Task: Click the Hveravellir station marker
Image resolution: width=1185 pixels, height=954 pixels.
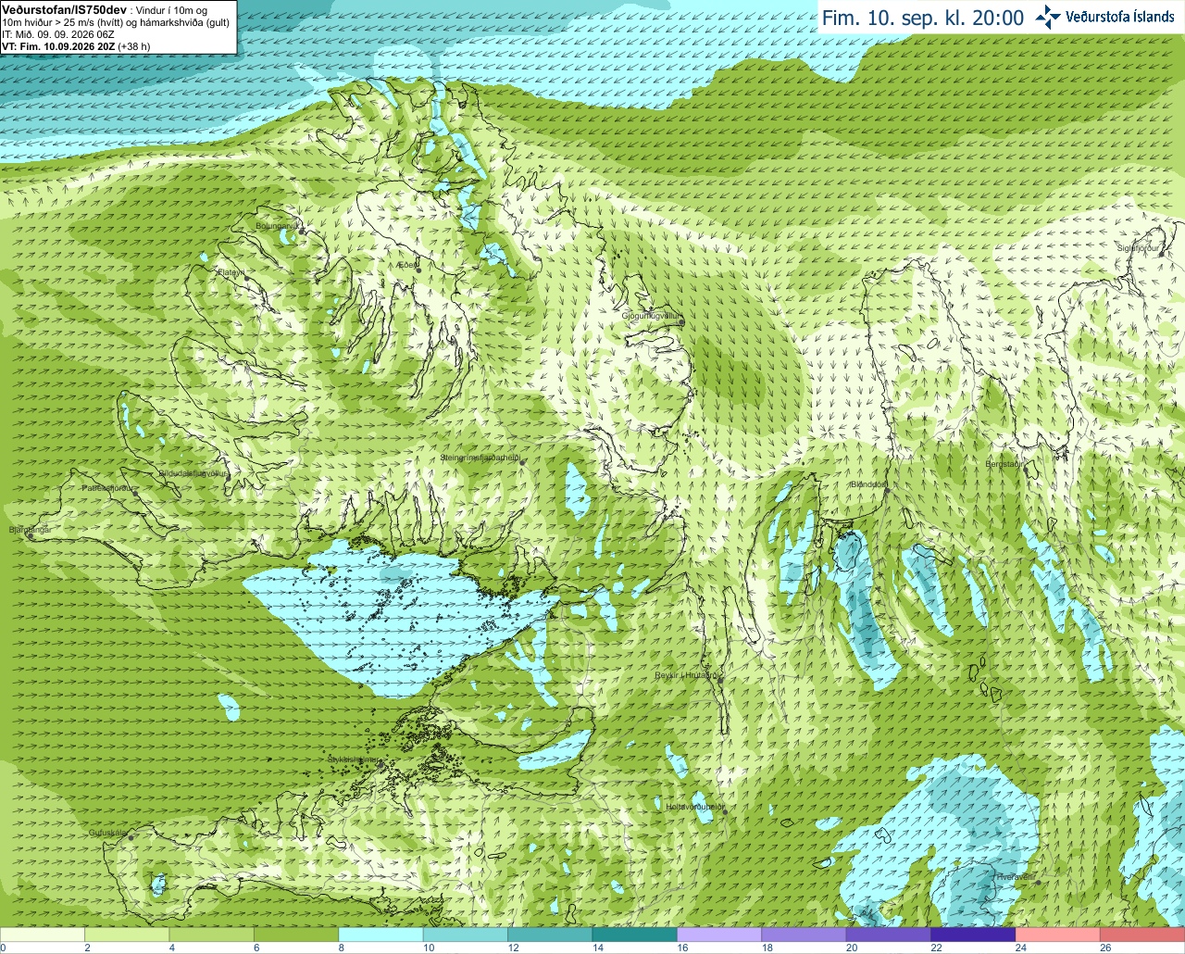Action: click(1036, 882)
